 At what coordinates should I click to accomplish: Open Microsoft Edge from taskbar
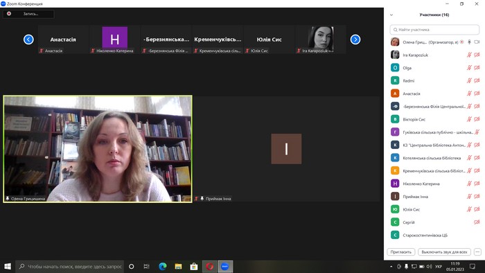tap(163, 267)
